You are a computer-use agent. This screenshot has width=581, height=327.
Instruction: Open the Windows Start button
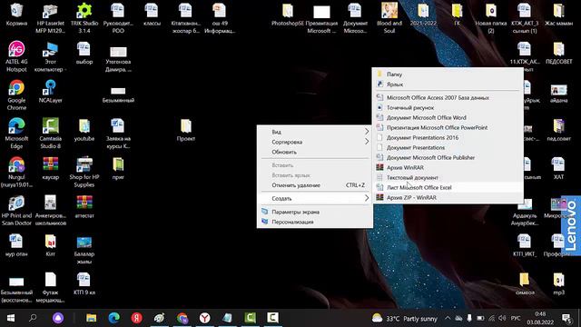point(11,318)
